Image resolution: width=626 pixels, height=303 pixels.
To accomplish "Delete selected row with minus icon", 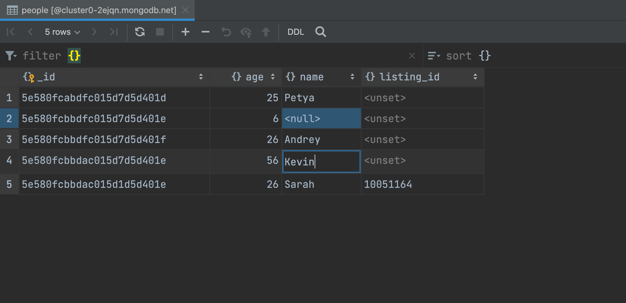I will pyautogui.click(x=206, y=32).
